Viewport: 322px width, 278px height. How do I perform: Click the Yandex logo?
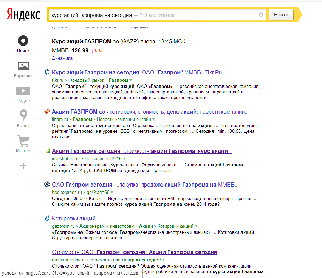(23, 15)
